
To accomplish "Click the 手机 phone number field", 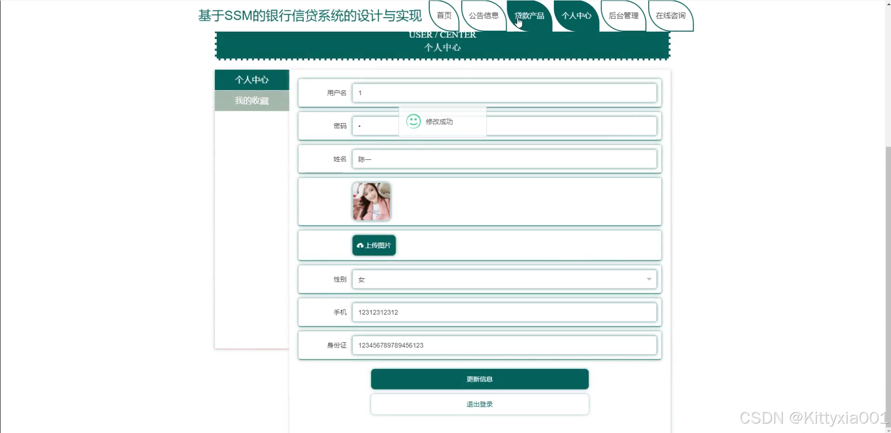I will (x=504, y=312).
